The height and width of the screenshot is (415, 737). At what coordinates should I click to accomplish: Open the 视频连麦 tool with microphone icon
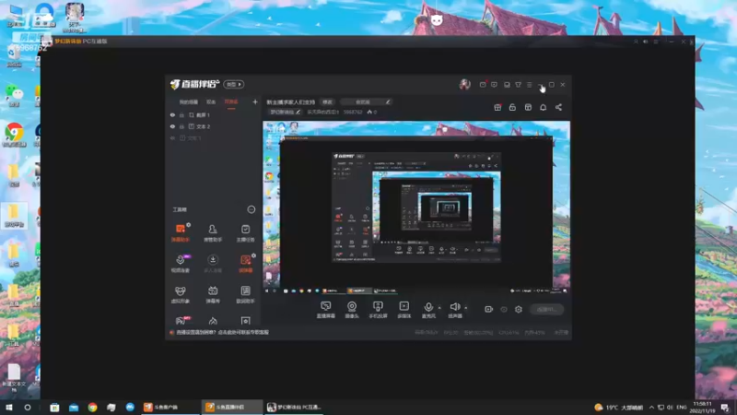pos(180,264)
